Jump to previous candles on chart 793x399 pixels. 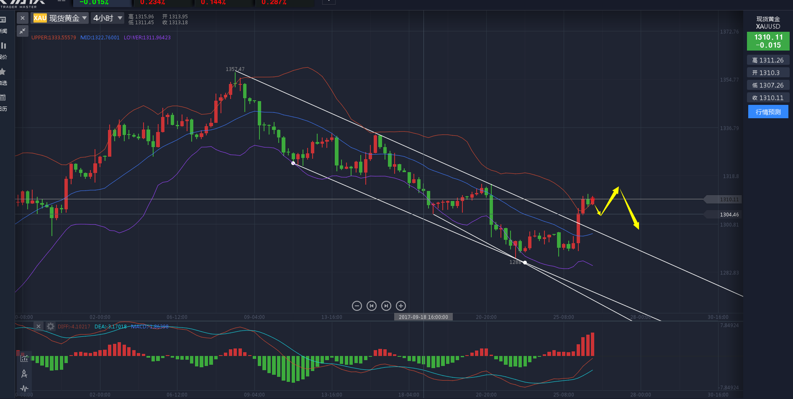coord(372,306)
